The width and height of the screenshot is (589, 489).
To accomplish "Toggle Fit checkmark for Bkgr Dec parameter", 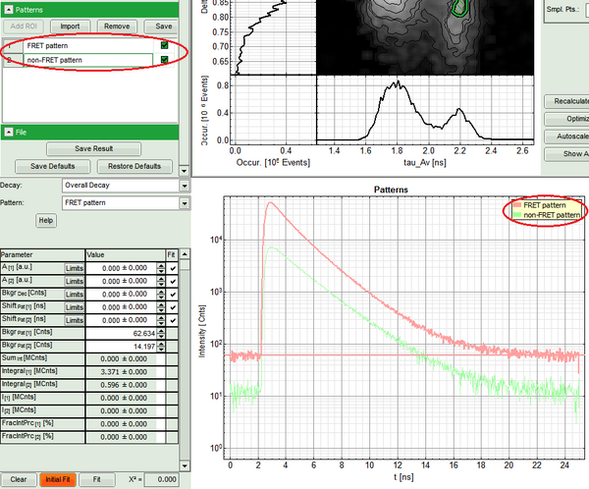I will 173,294.
